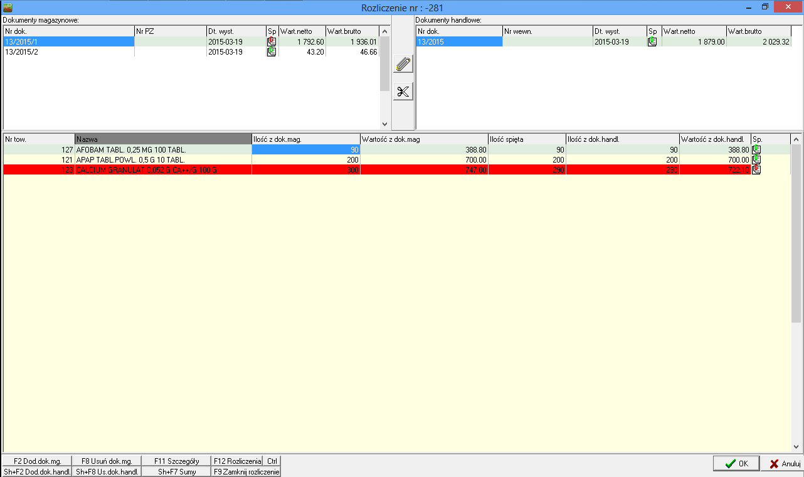Confirm with the OK button
This screenshot has width=804, height=477.
(x=736, y=464)
